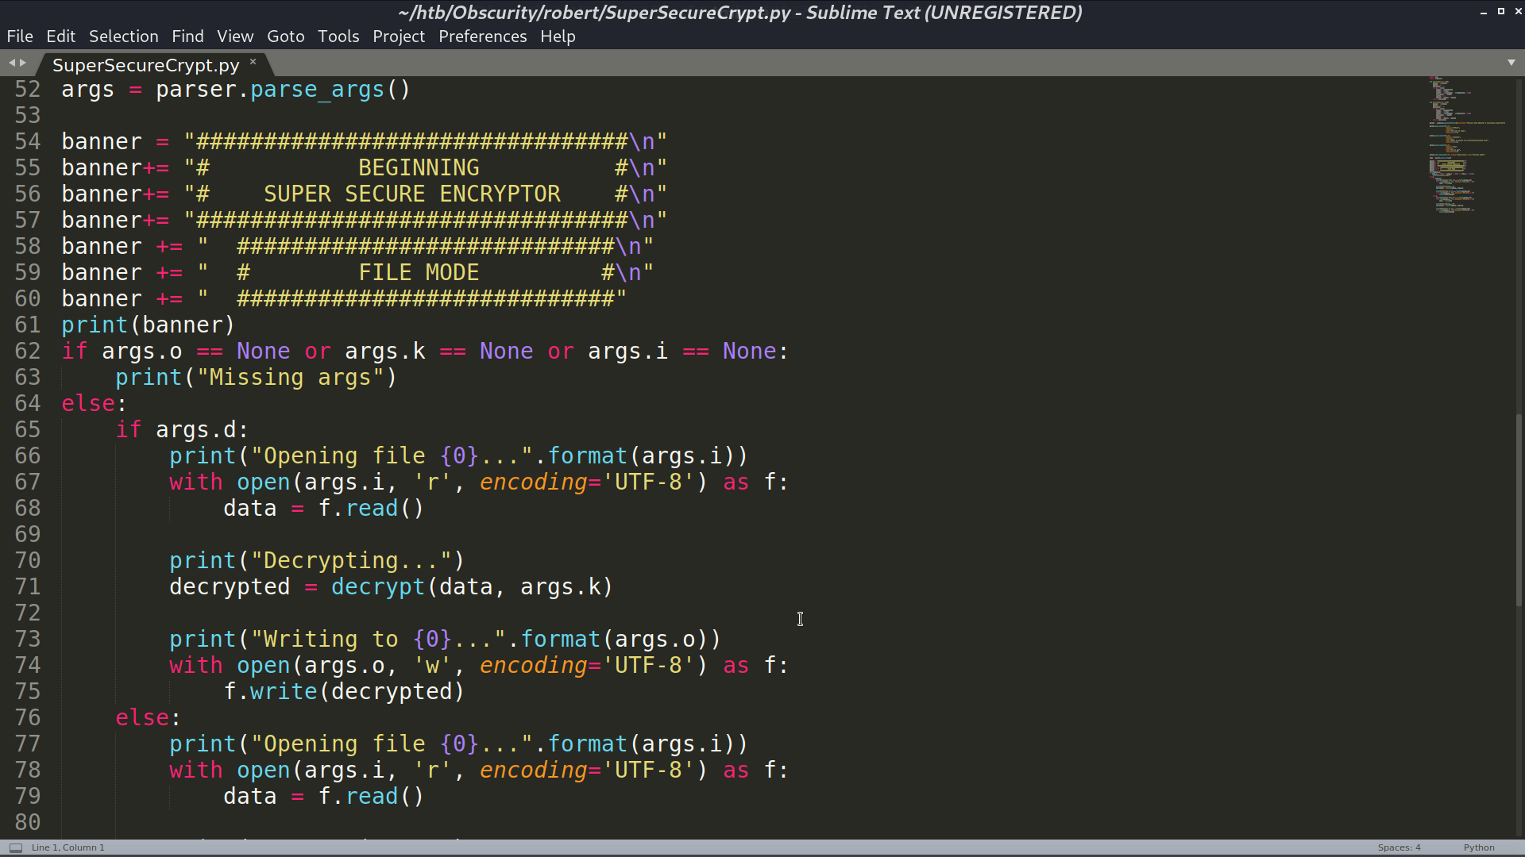Click the minimap code overview
1525x857 pixels.
click(x=1467, y=145)
